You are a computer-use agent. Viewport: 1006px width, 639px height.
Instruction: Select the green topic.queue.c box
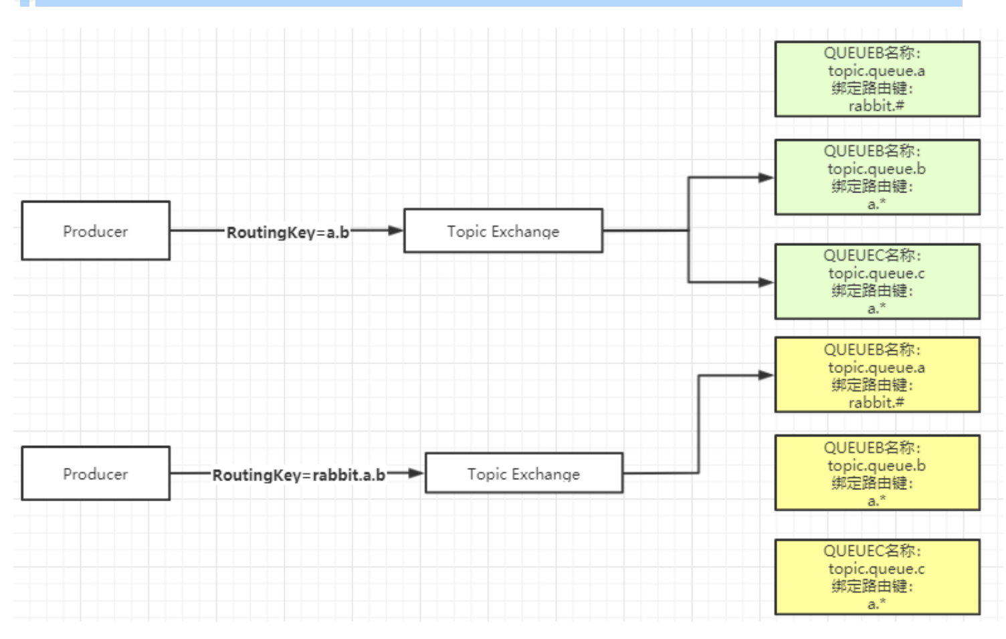(877, 281)
